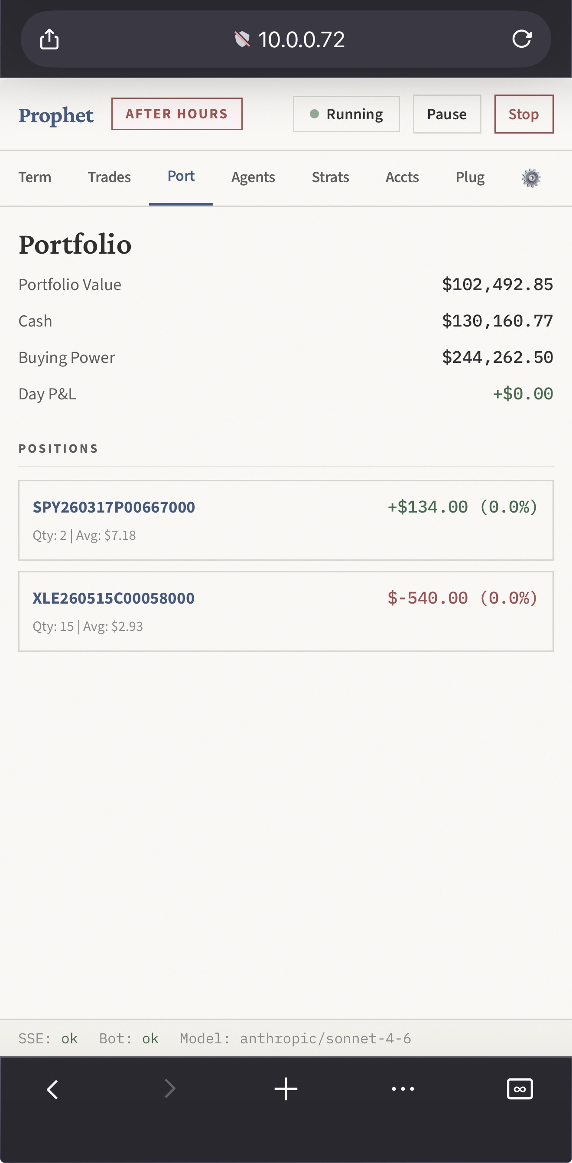Tap the browser forward arrow
The height and width of the screenshot is (1163, 572).
click(x=169, y=1089)
